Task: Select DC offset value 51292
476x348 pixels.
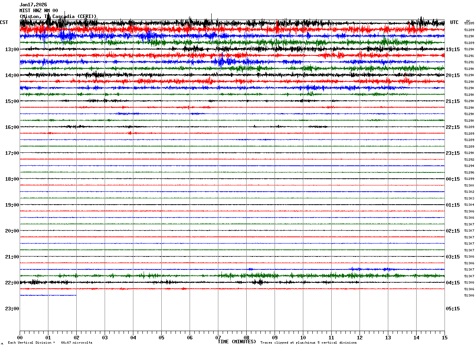Action: pos(469,159)
